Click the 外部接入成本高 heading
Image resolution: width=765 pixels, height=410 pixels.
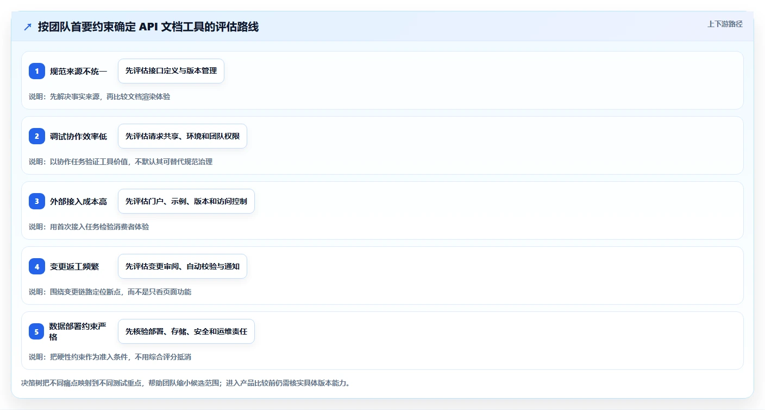coord(78,201)
